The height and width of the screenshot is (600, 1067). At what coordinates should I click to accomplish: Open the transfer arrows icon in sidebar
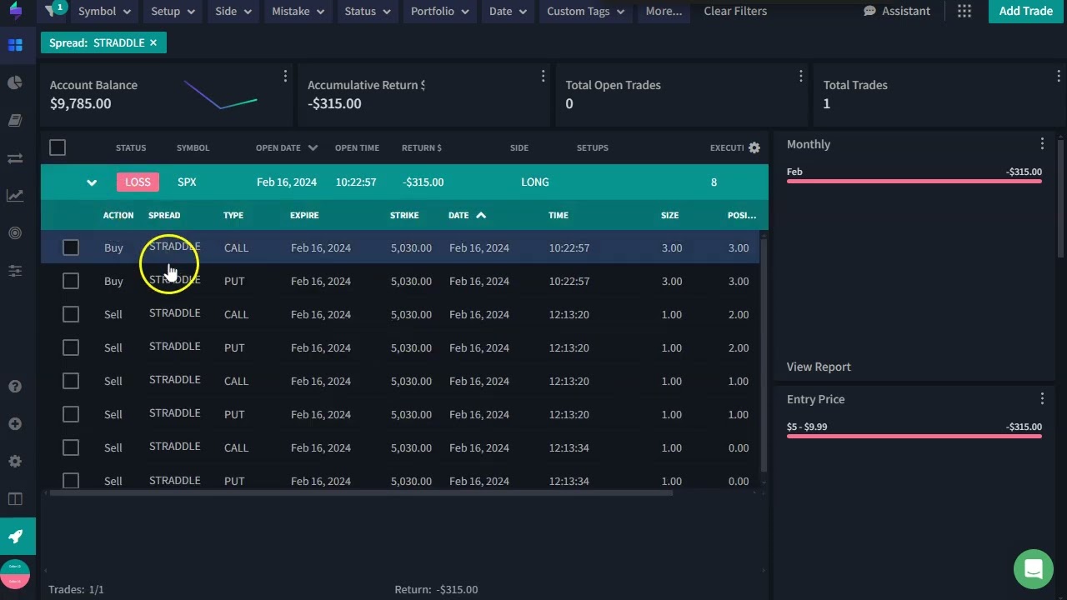15,158
